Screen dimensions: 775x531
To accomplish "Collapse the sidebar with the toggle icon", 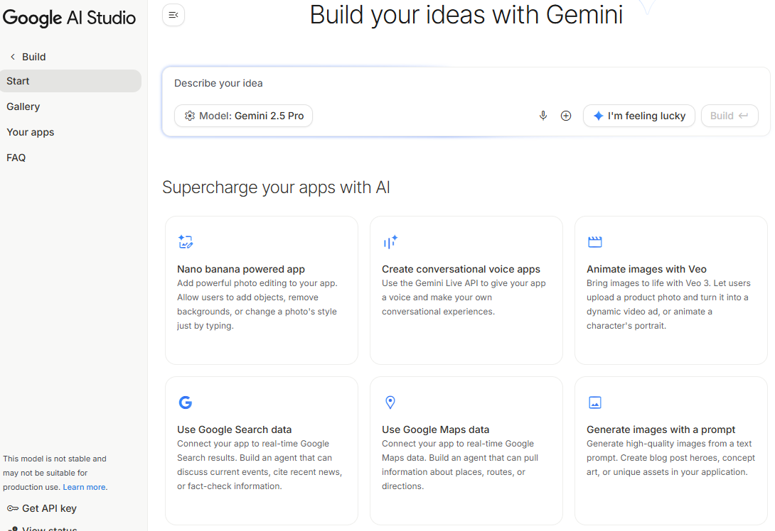I will pos(173,15).
